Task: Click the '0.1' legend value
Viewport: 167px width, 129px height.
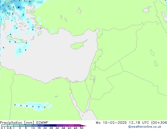Action: point(3,128)
